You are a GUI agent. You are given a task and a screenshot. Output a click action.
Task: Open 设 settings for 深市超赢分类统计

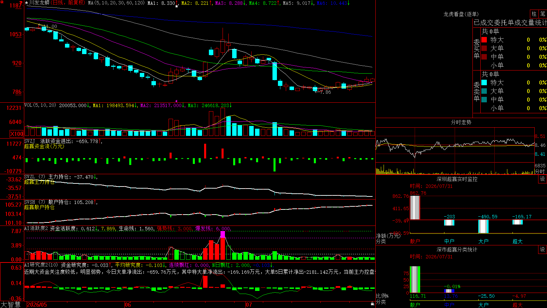[x=543, y=249]
